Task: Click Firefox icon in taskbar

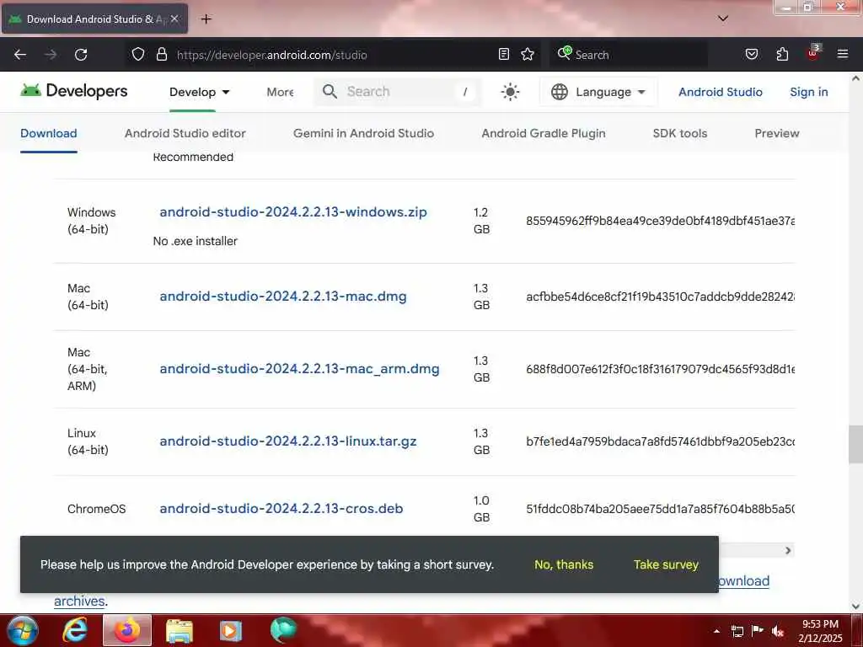Action: click(127, 630)
